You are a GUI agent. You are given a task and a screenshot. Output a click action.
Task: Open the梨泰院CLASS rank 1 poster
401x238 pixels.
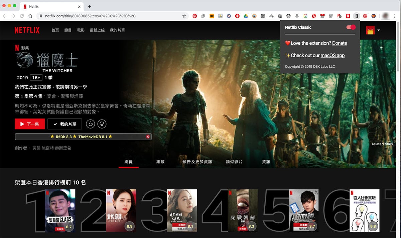coord(60,211)
